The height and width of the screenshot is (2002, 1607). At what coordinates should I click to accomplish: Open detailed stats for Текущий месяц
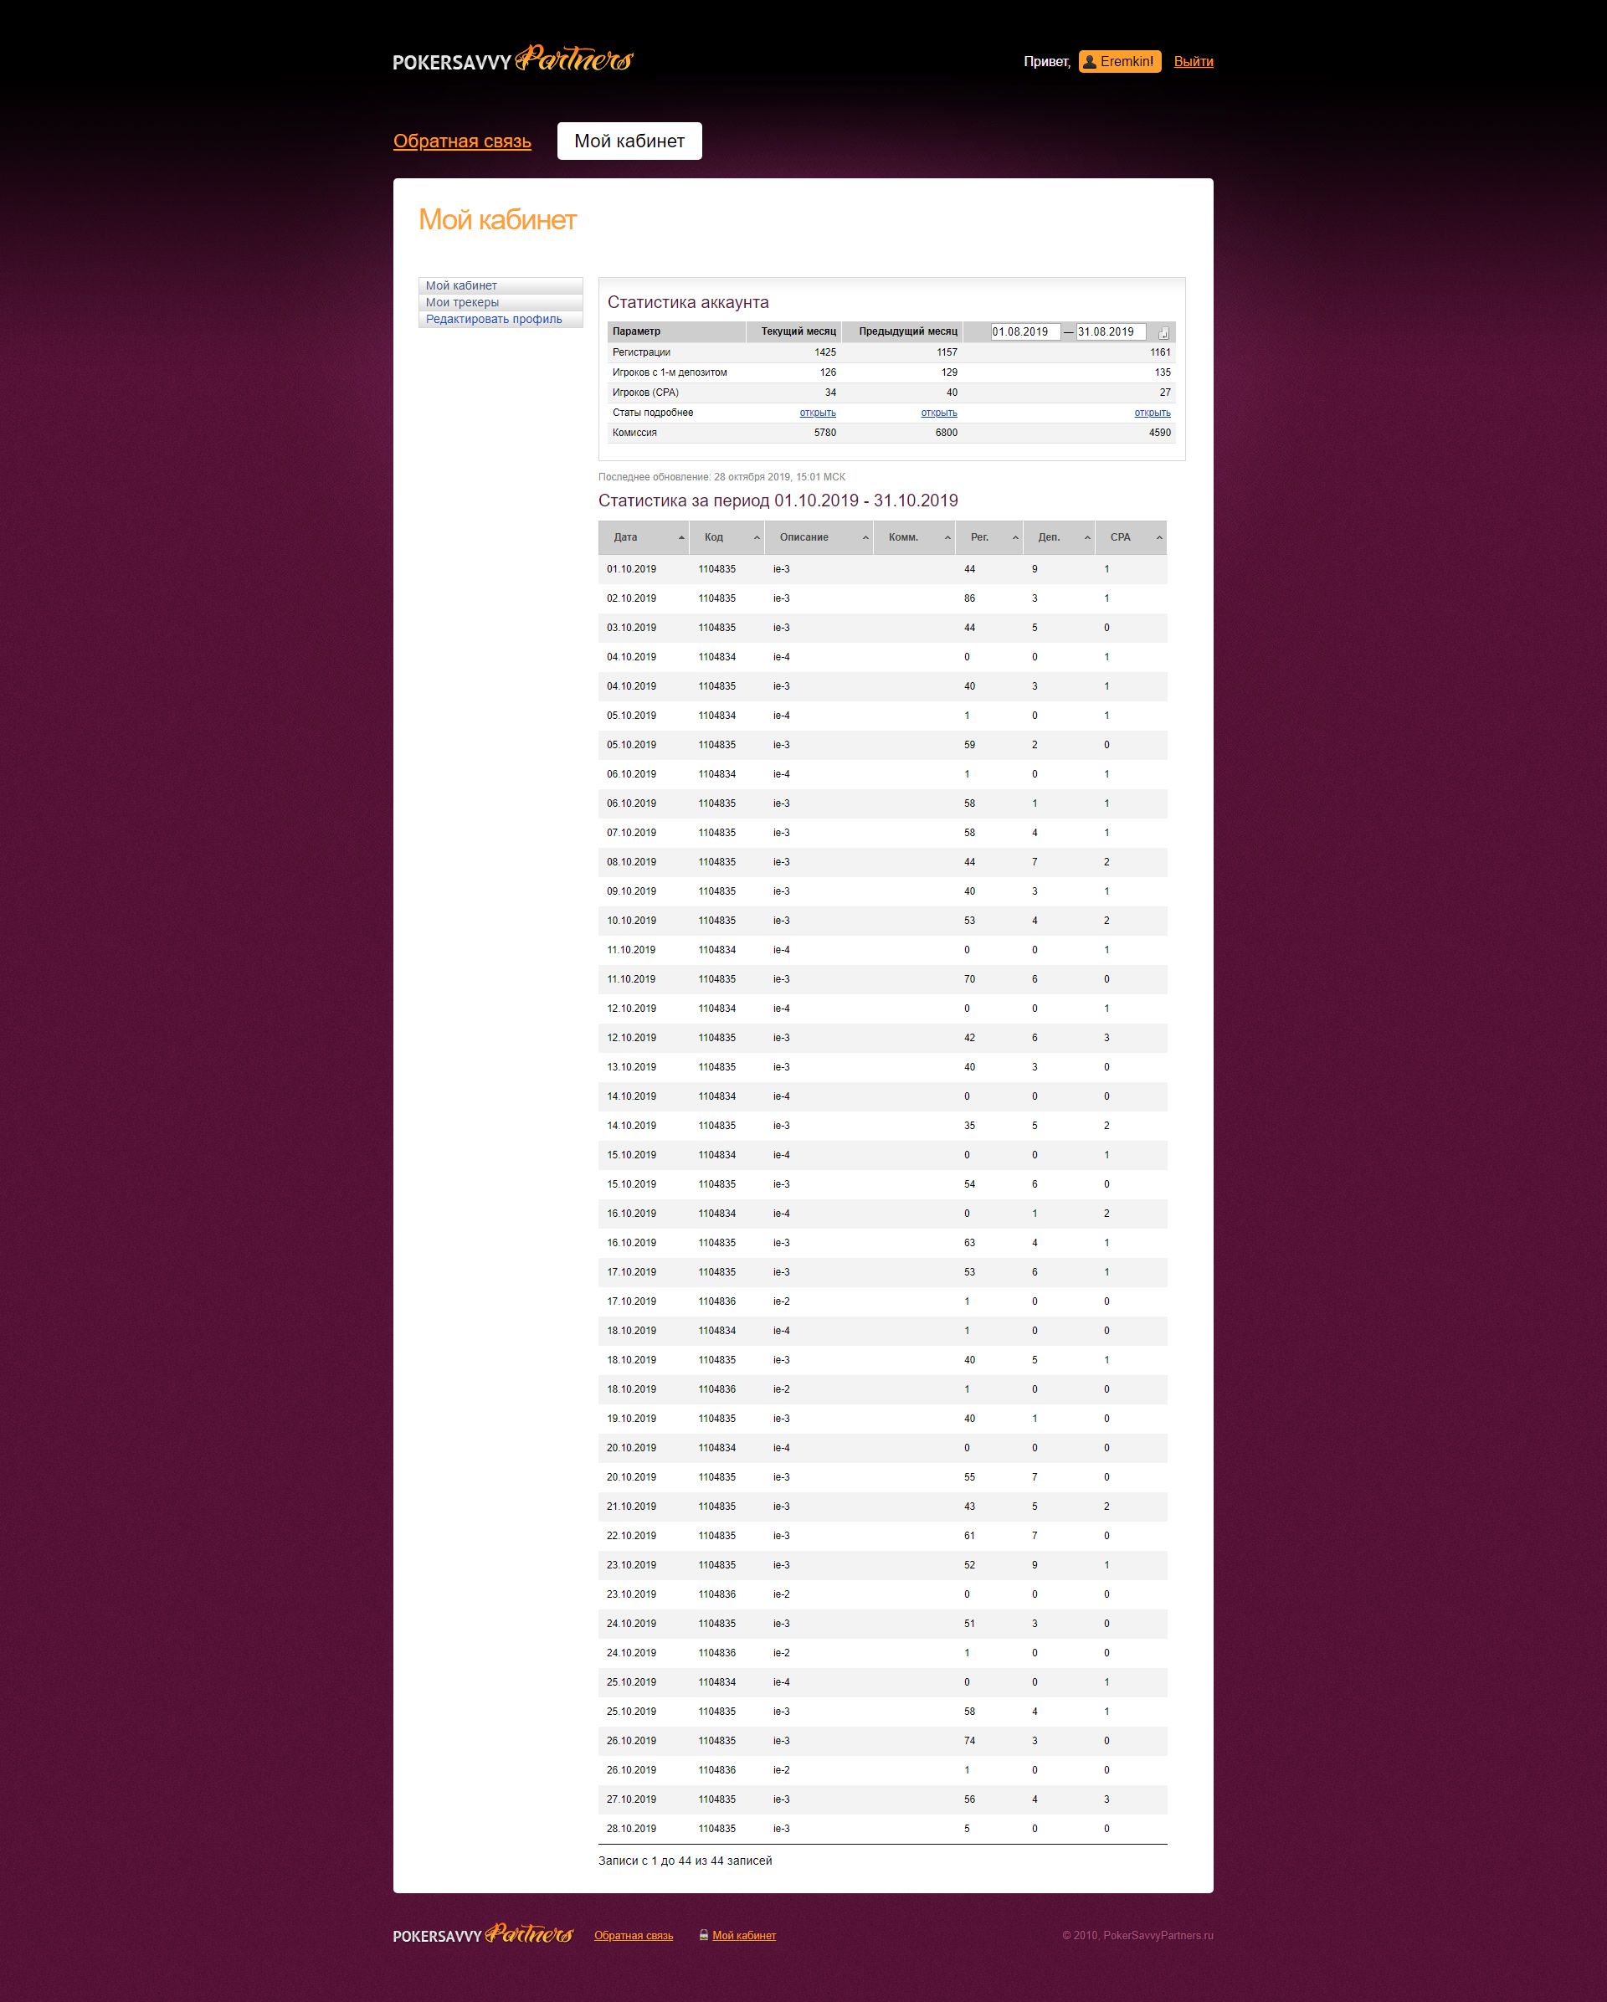[x=817, y=413]
